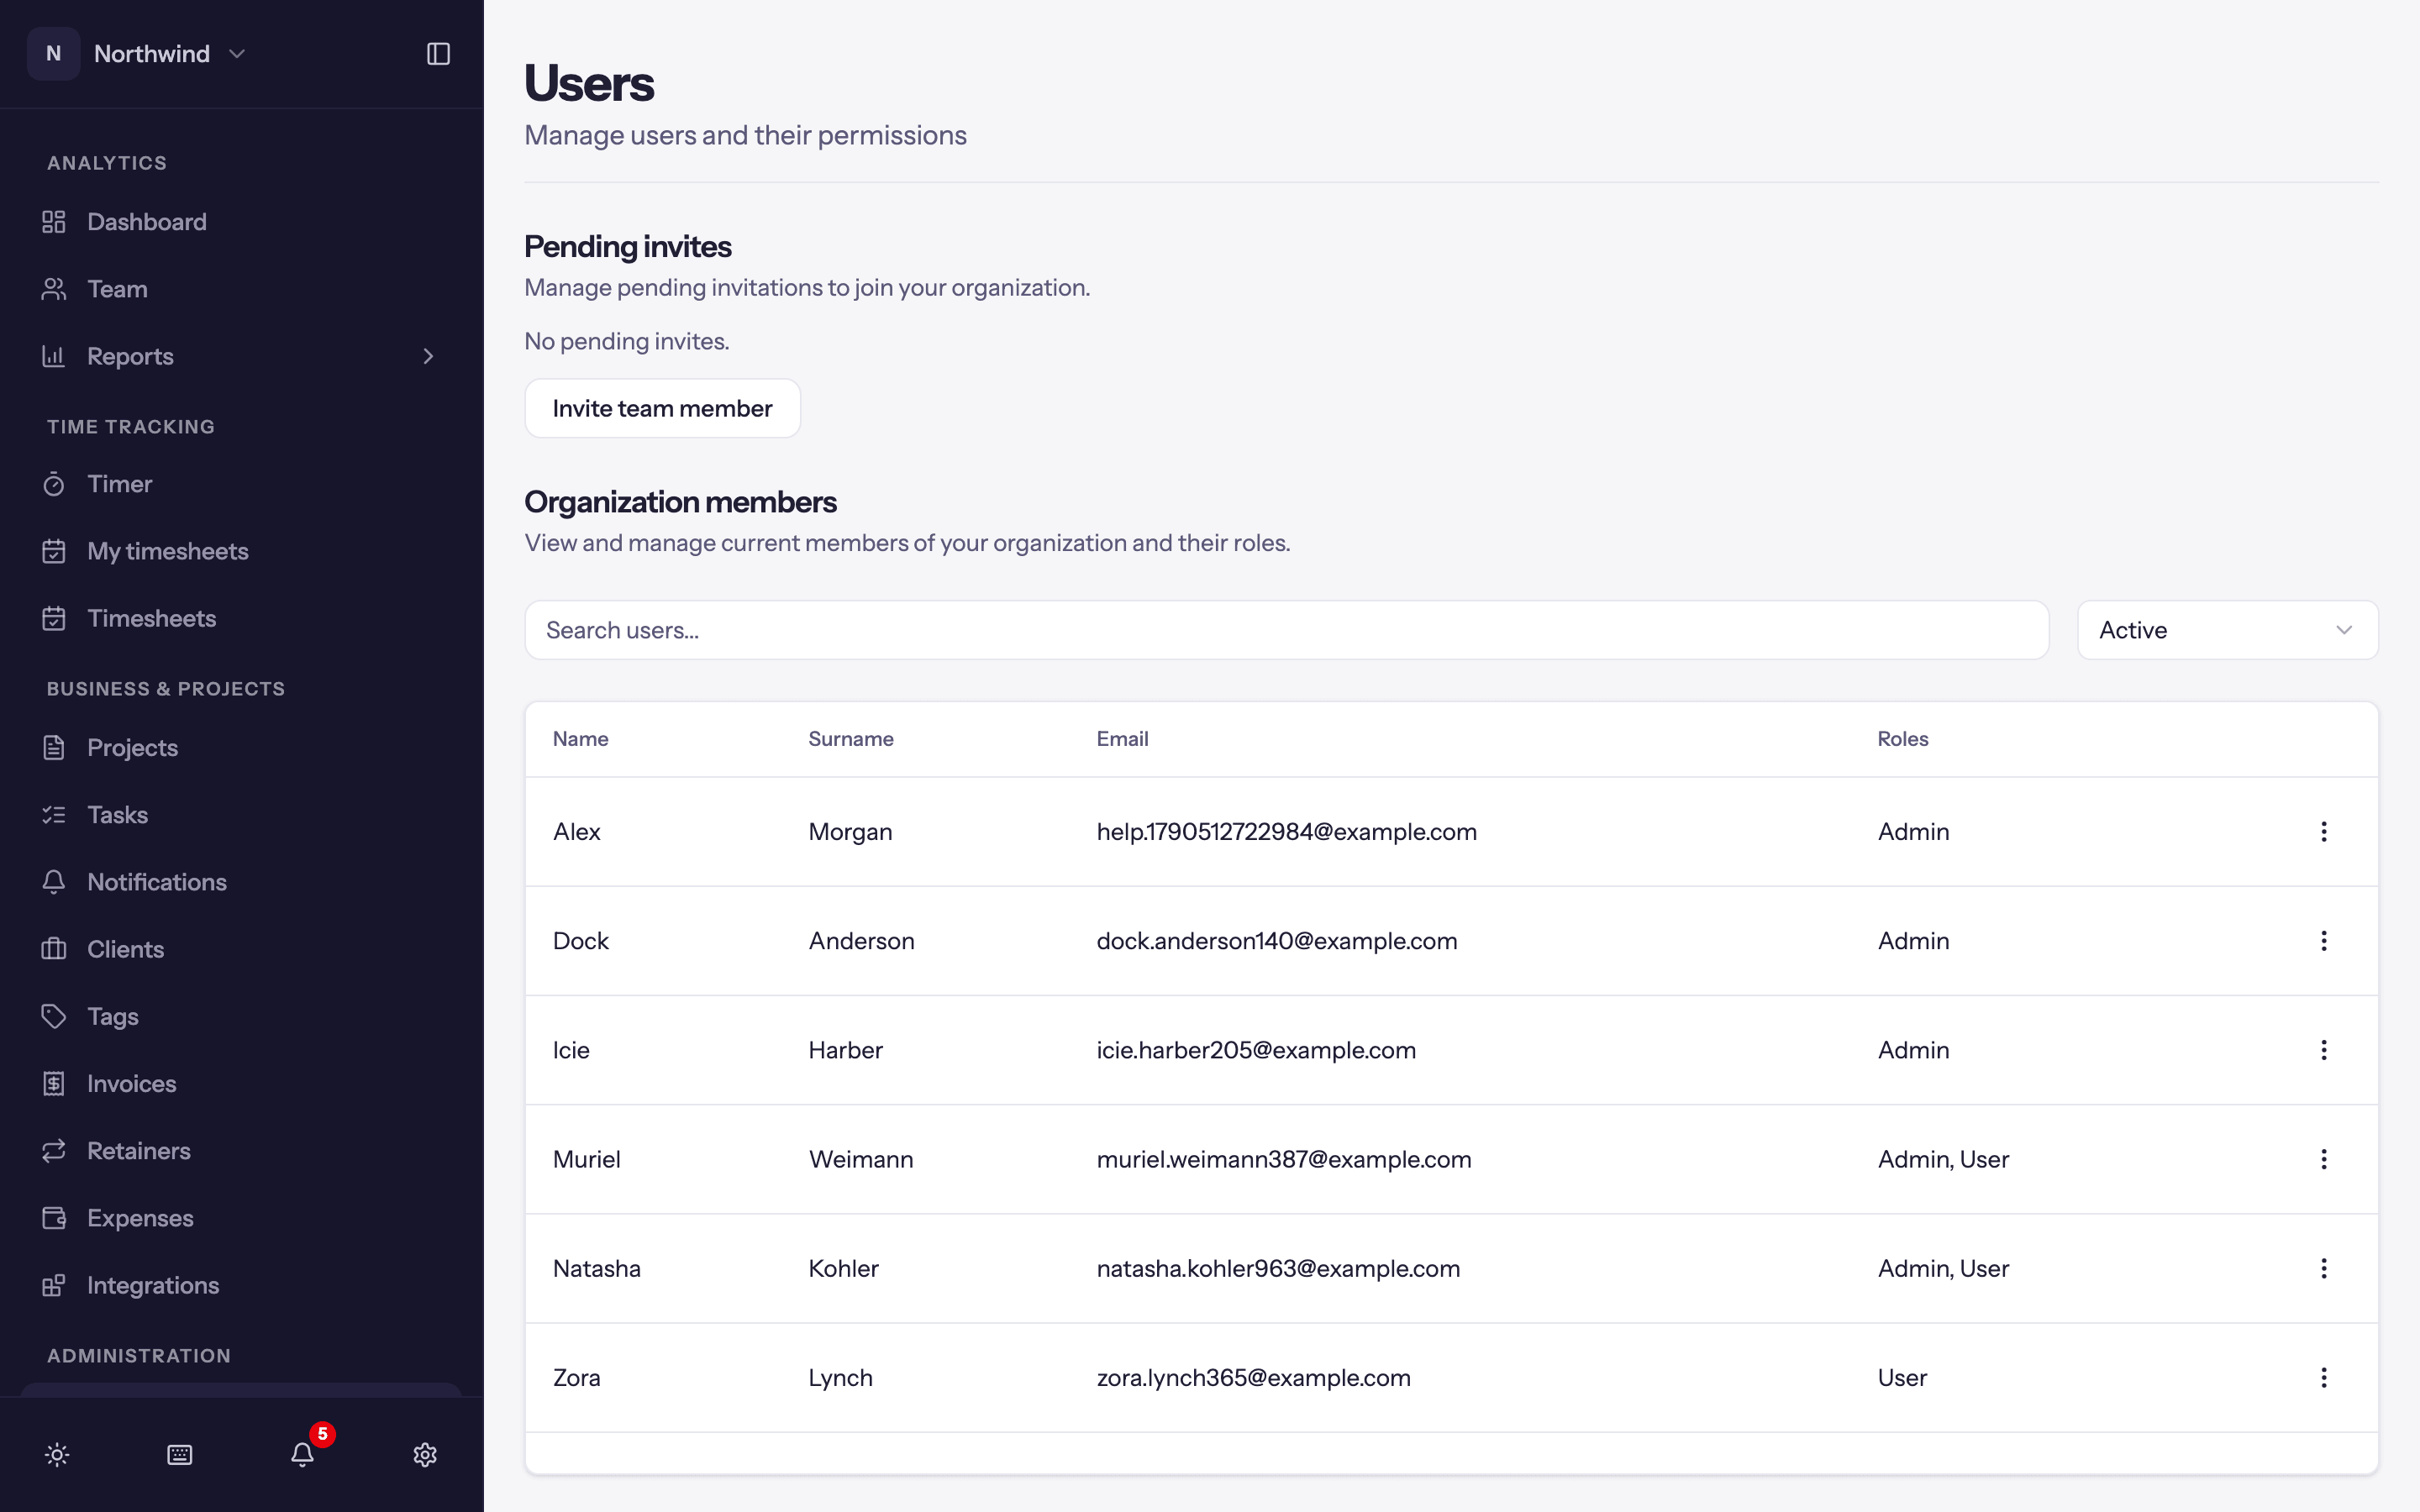Click the Timer stopwatch icon
The width and height of the screenshot is (2420, 1512).
54,484
